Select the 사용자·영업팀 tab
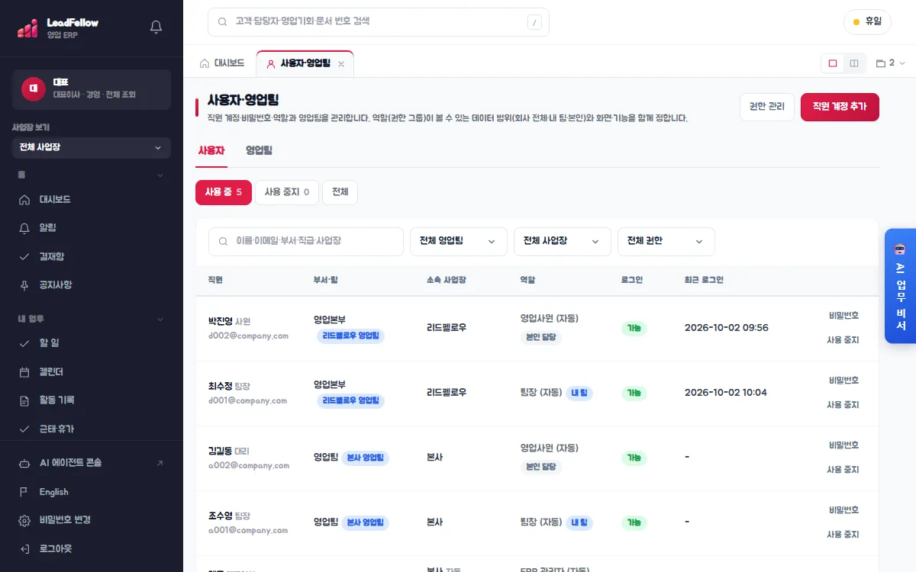The image size is (916, 572). (x=305, y=64)
